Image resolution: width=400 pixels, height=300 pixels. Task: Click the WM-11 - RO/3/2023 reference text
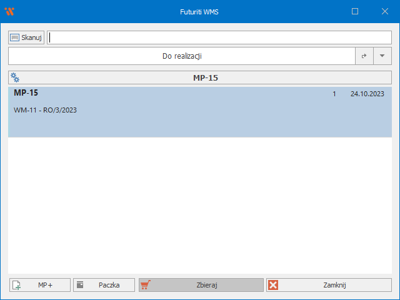pyautogui.click(x=45, y=111)
